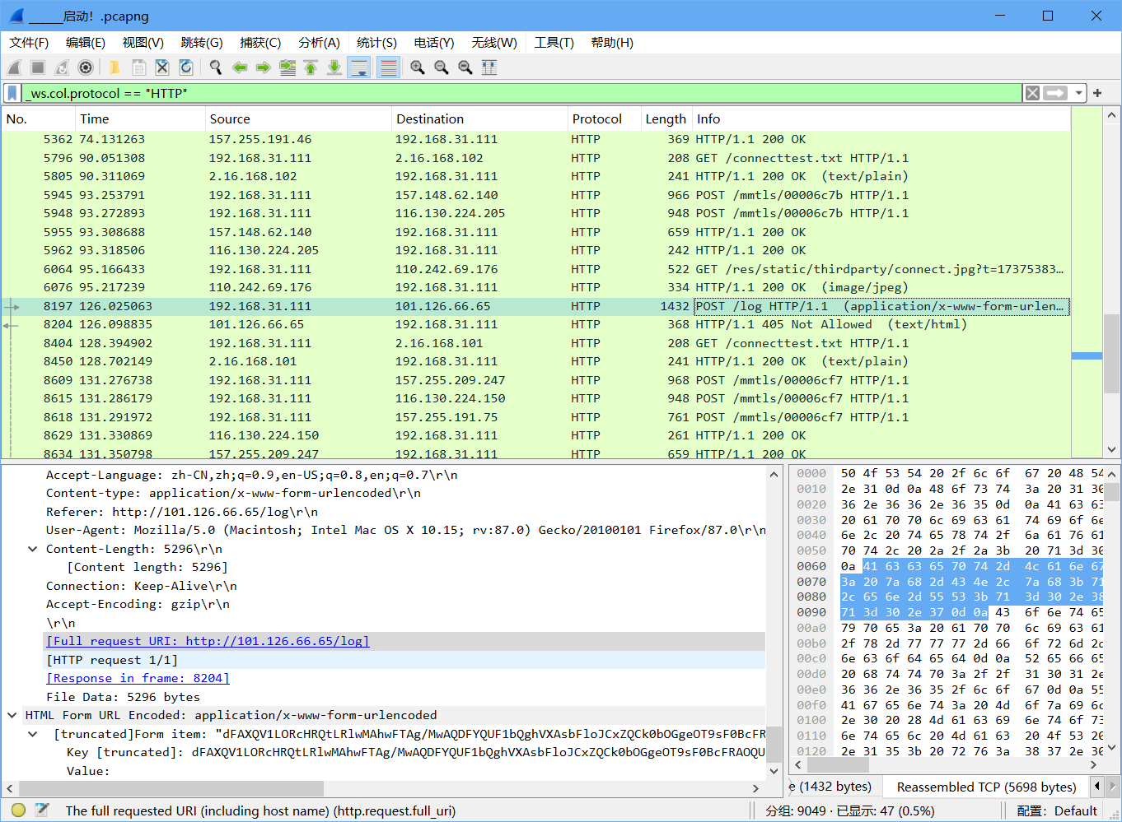
Task: Click the packet details horizontal scrollbar thumb
Action: tap(171, 787)
